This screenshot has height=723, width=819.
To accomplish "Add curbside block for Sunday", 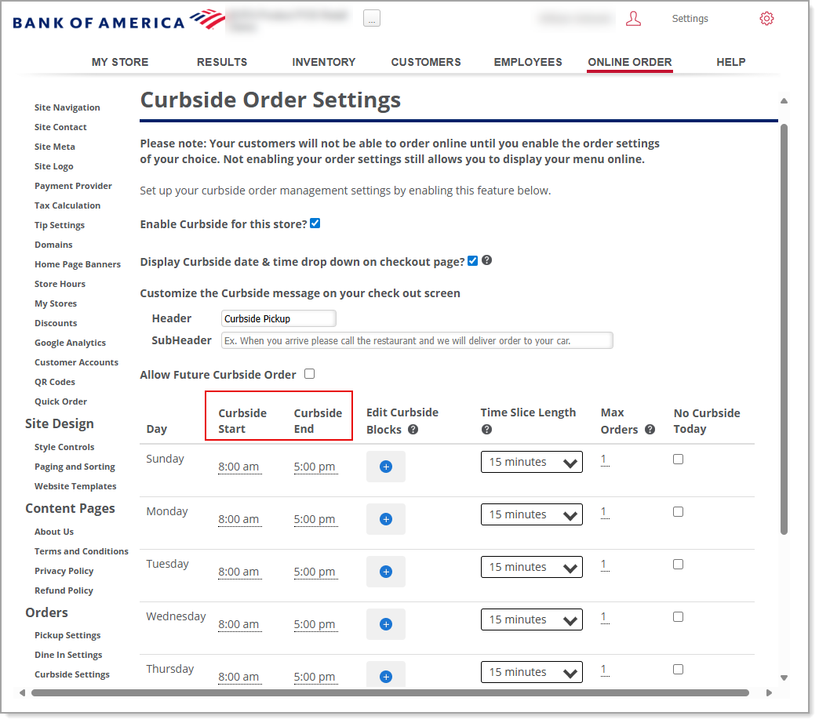I will pos(385,467).
